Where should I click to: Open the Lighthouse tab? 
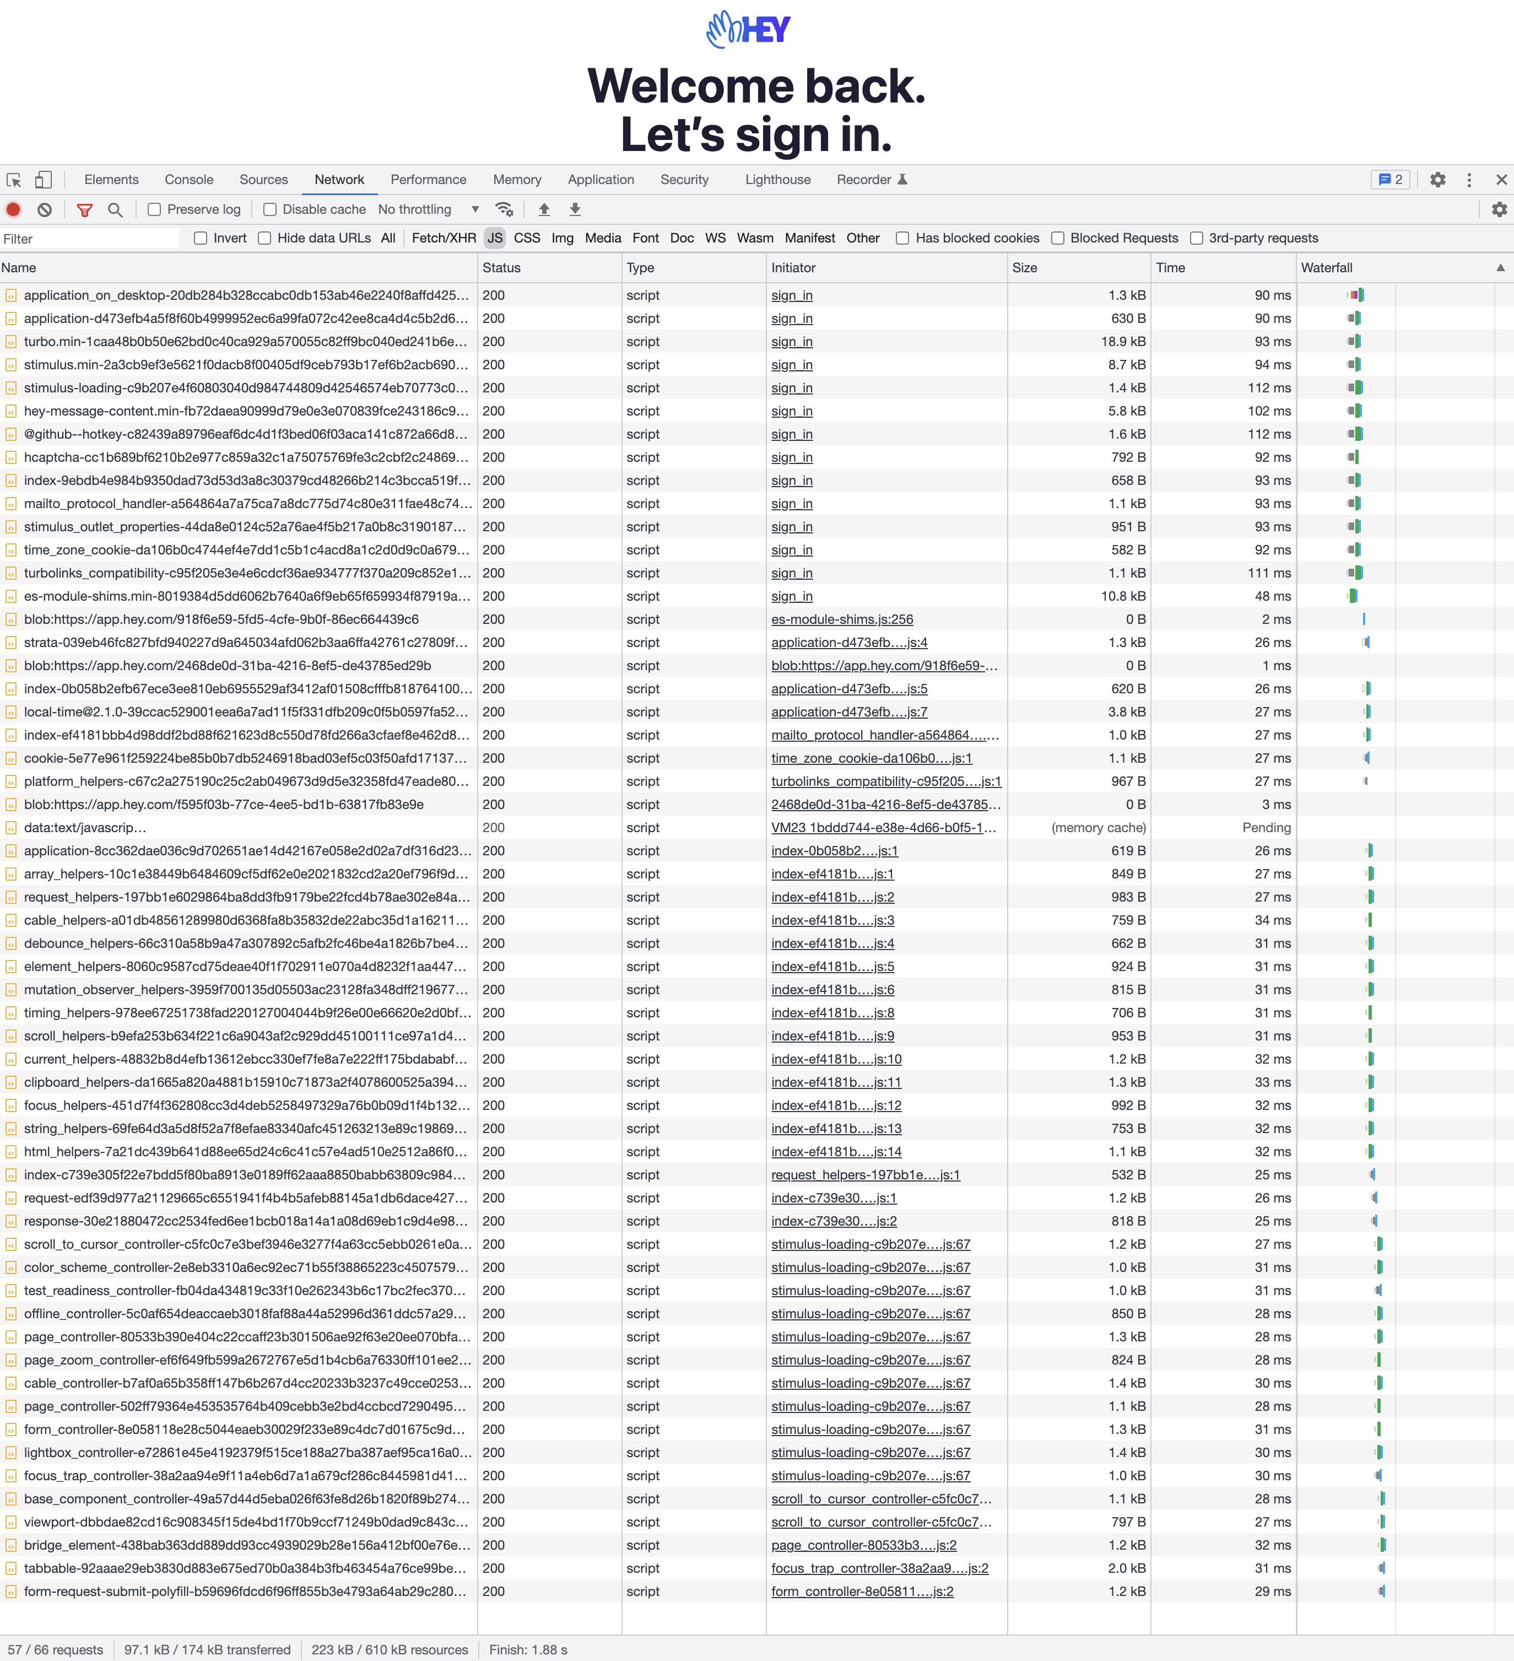click(777, 180)
